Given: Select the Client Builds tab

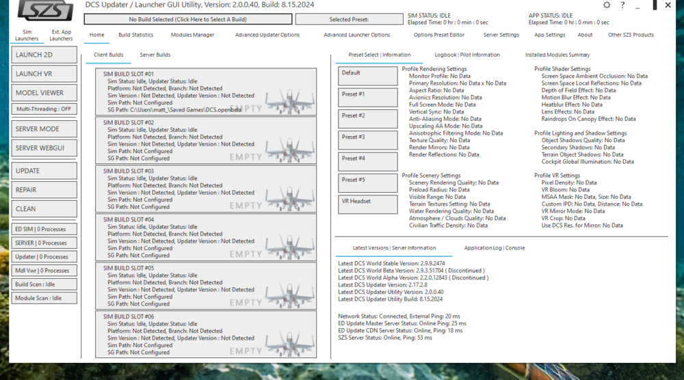Looking at the screenshot, I should click(x=108, y=55).
